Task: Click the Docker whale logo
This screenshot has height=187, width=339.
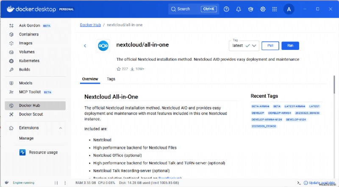Action: 10,9
